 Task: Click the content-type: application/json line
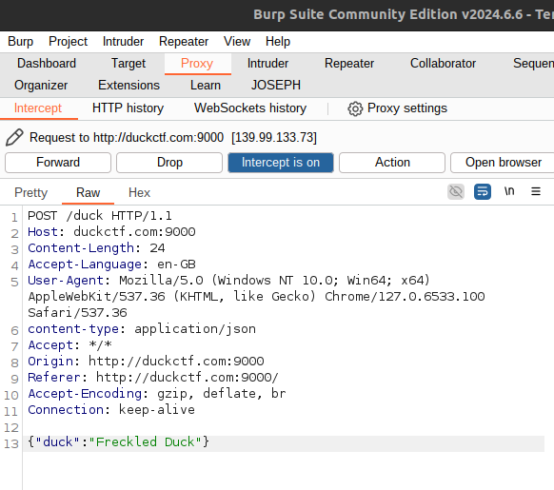click(x=142, y=329)
